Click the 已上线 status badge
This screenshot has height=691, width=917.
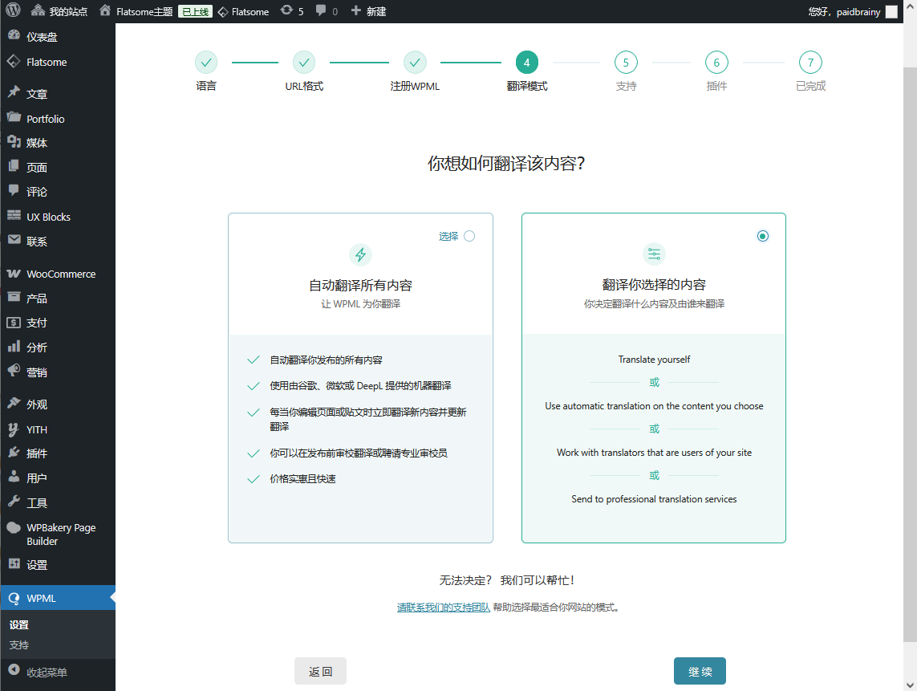click(195, 12)
